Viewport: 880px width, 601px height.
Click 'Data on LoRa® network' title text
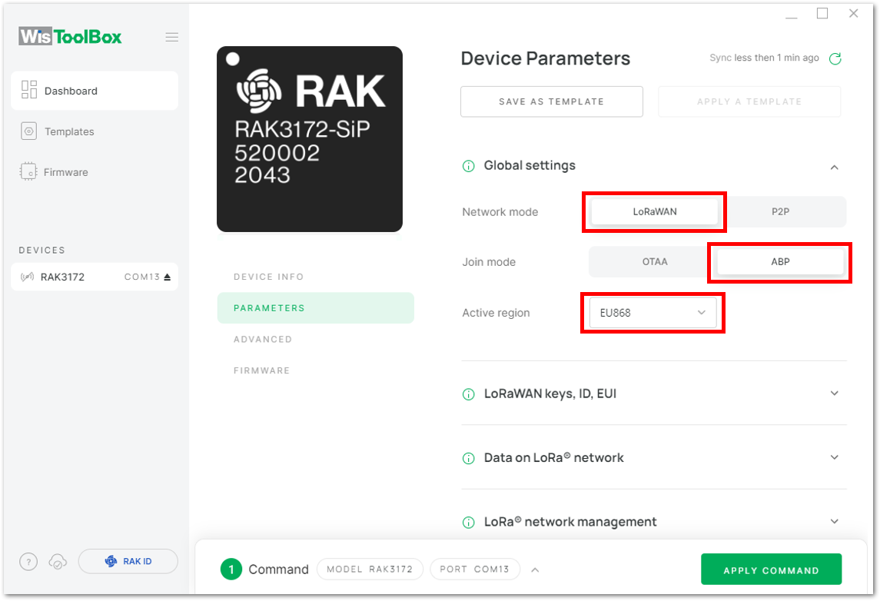click(553, 458)
